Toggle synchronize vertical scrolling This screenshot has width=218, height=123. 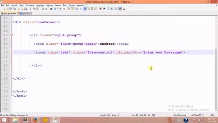[x=69, y=9]
